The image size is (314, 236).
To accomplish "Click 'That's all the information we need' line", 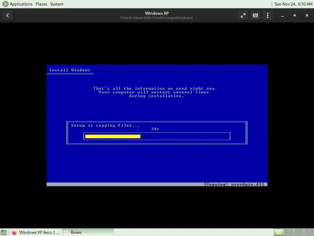I will [x=155, y=88].
